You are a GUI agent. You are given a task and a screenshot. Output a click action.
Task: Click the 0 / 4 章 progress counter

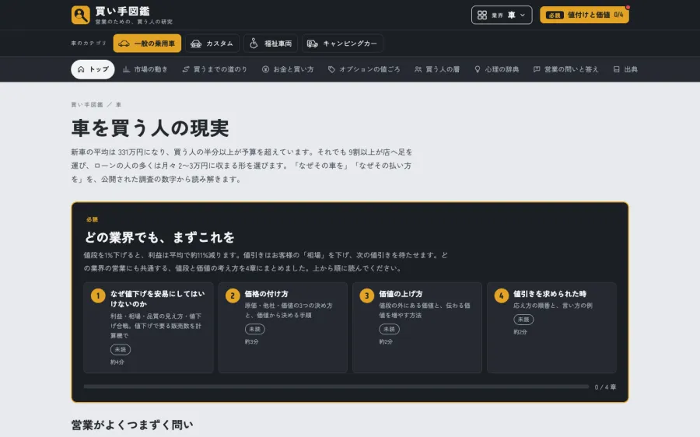[605, 387]
